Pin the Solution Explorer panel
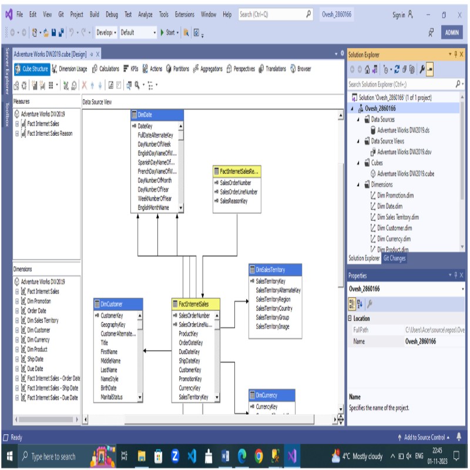 [456, 55]
